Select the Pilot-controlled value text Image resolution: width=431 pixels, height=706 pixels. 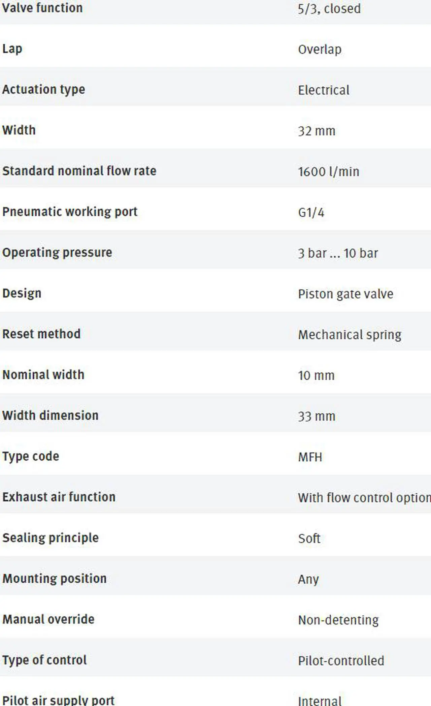341,661
